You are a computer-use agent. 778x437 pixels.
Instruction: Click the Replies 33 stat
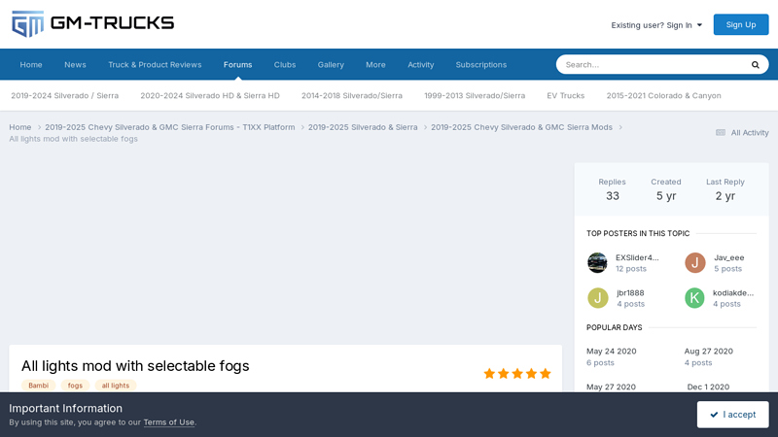(x=613, y=189)
